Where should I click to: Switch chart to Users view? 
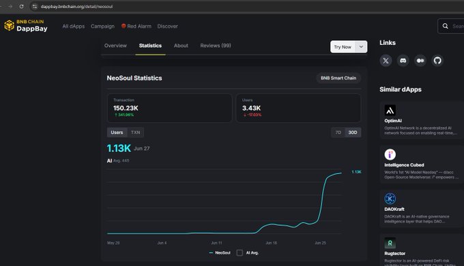(117, 132)
